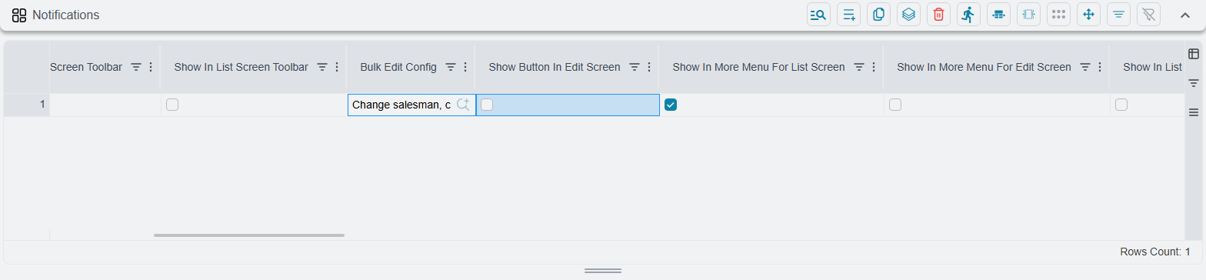Click the horizontal scrollbar thumb
The image size is (1206, 280).
pyautogui.click(x=249, y=235)
